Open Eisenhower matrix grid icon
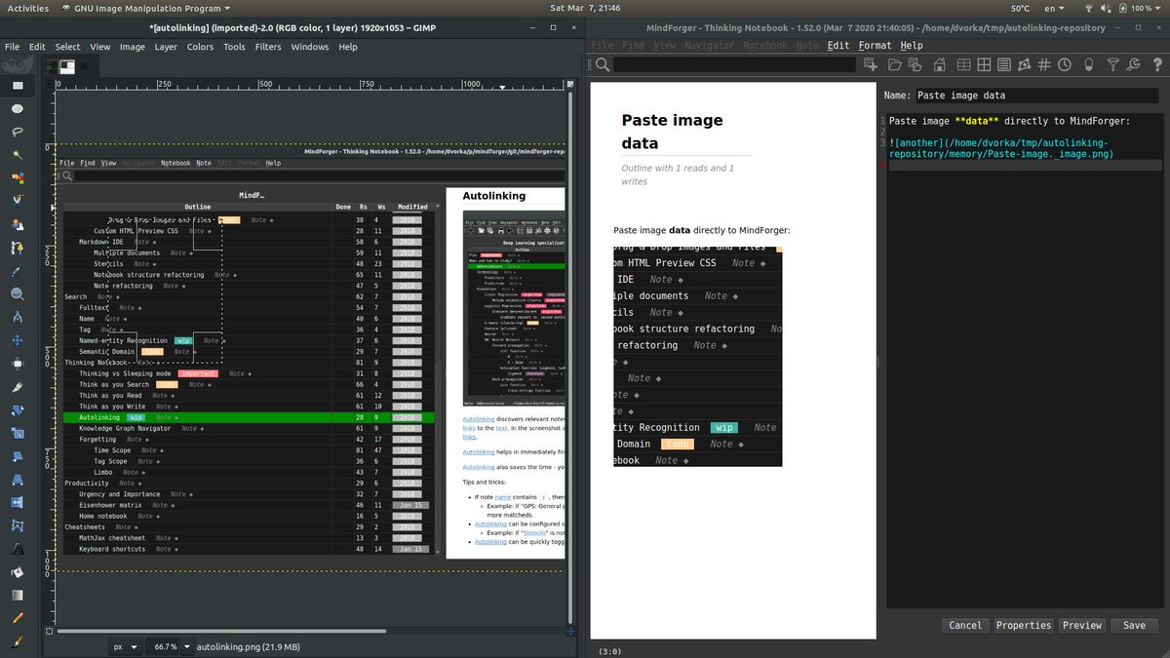Image resolution: width=1170 pixels, height=658 pixels. click(x=984, y=65)
